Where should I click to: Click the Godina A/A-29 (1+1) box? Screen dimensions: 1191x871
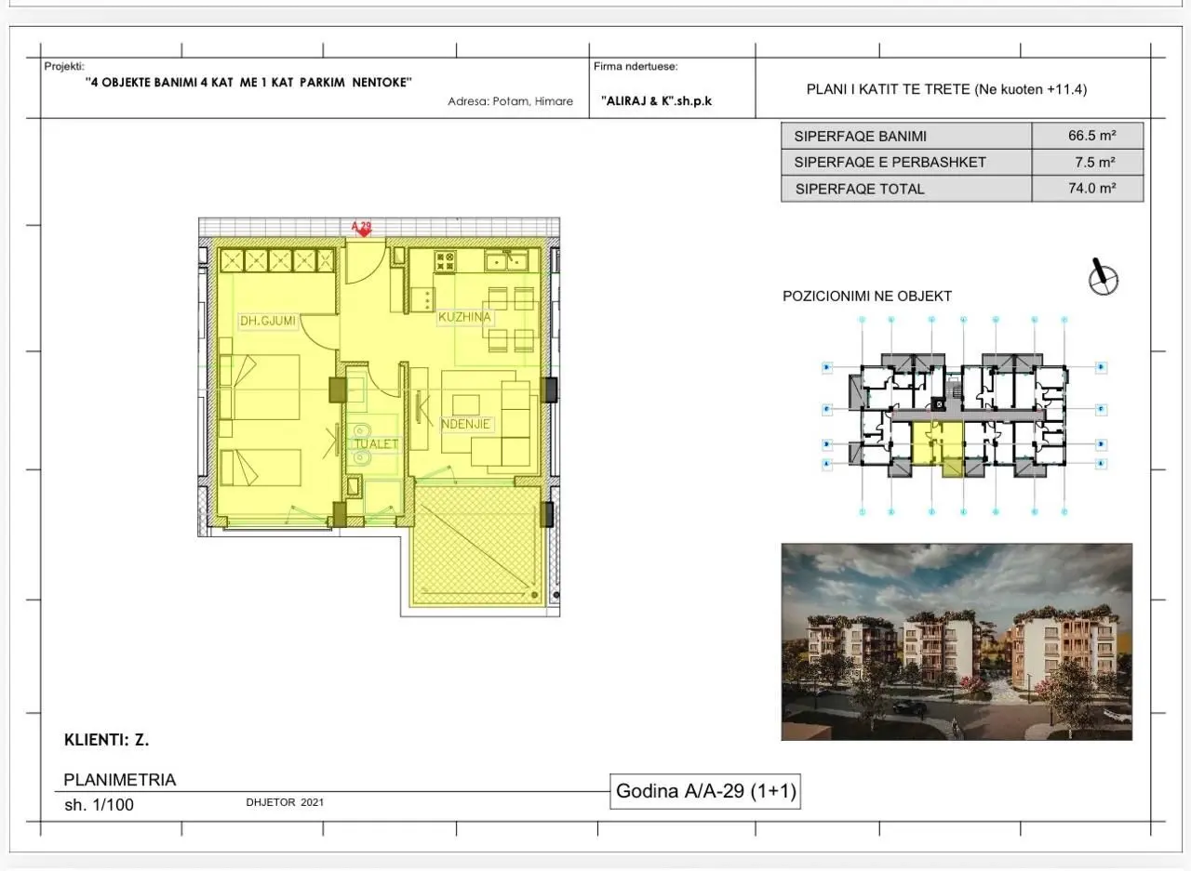pyautogui.click(x=704, y=792)
